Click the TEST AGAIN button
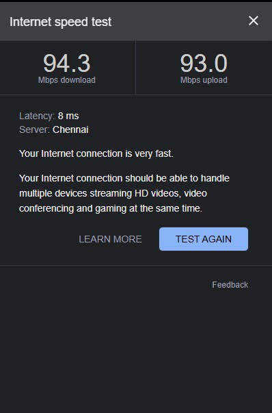This screenshot has height=413, width=272. pos(204,239)
